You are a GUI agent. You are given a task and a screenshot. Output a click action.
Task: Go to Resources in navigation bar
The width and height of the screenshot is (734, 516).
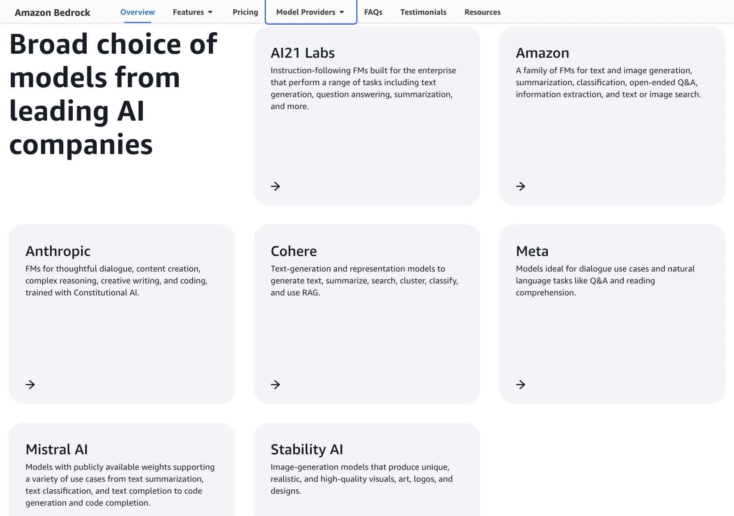pyautogui.click(x=482, y=12)
